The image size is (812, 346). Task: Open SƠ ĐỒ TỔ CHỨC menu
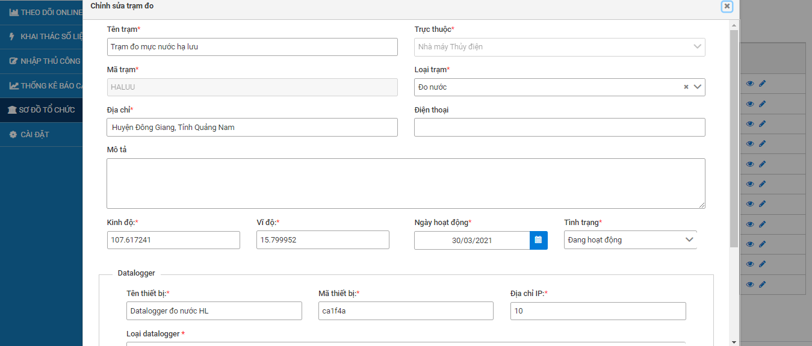(41, 110)
